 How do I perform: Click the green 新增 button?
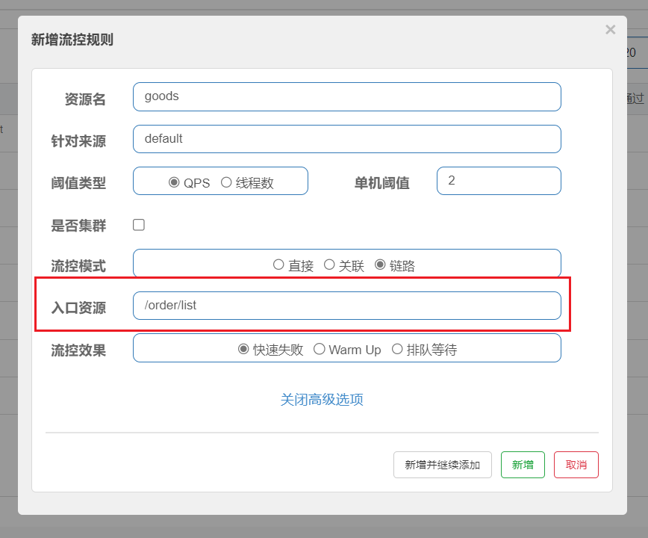pyautogui.click(x=523, y=465)
